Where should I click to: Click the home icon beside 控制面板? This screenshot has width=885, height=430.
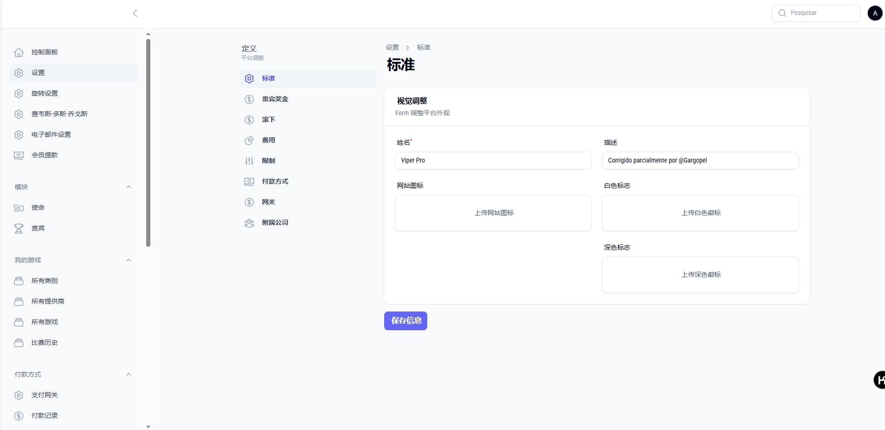[x=19, y=52]
